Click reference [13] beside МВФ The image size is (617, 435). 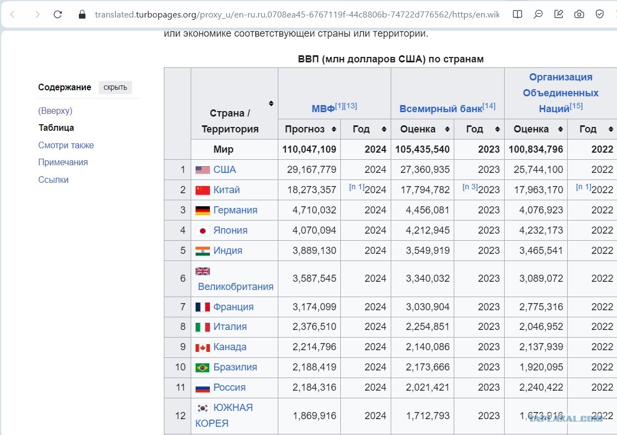pos(351,106)
